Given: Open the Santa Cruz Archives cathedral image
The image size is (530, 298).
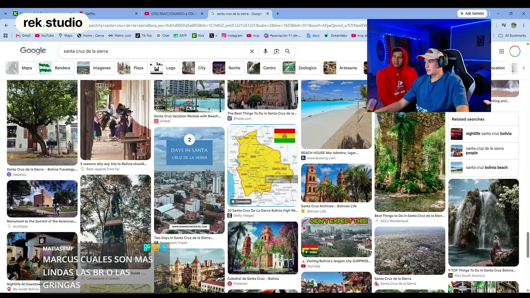Looking at the screenshot, I should click(x=336, y=183).
